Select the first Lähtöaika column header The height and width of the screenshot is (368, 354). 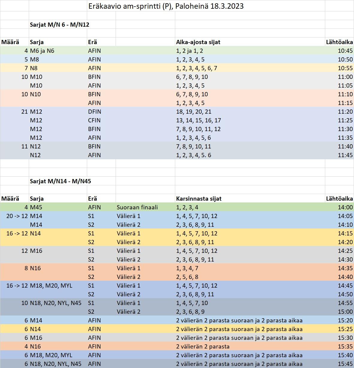pyautogui.click(x=339, y=42)
